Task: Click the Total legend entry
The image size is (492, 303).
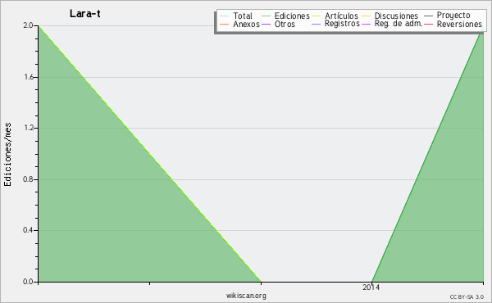Action: pyautogui.click(x=243, y=16)
